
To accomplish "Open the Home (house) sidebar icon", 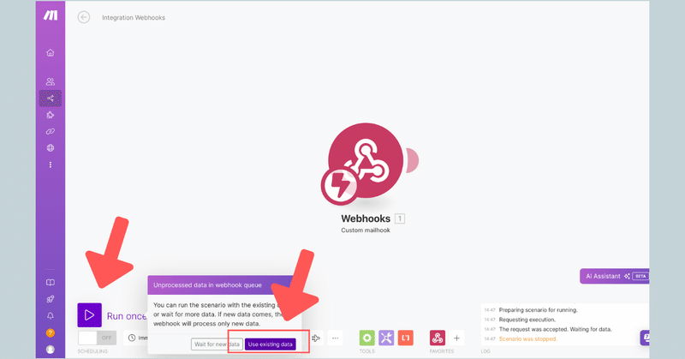I will tap(51, 52).
